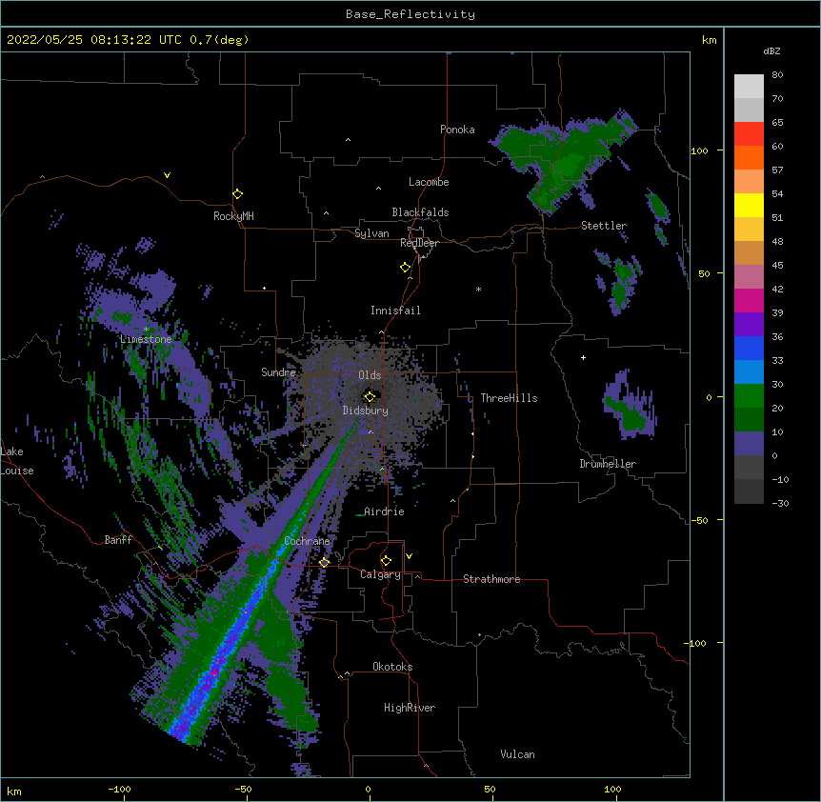Click the light gray 80 dBZ swatch
Image resolution: width=821 pixels, height=802 pixels.
pyautogui.click(x=749, y=87)
